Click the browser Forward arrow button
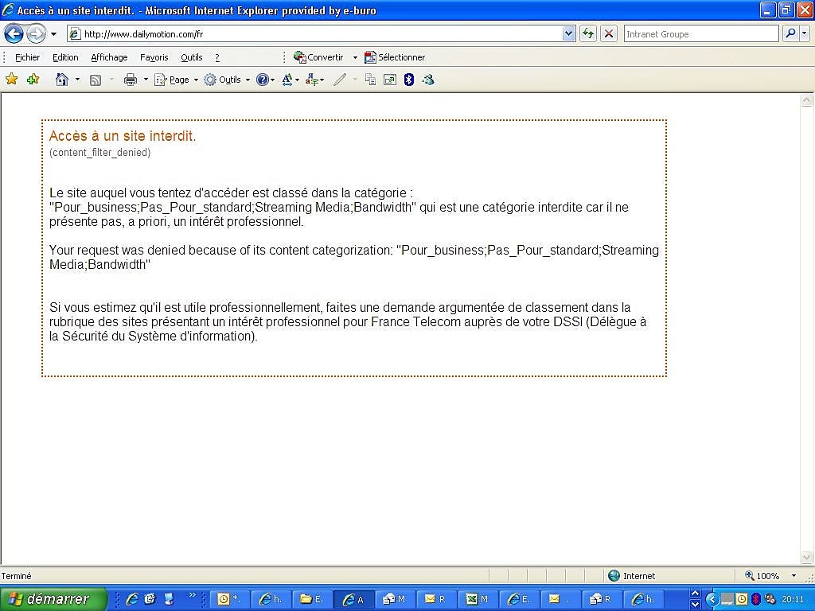 click(x=36, y=34)
